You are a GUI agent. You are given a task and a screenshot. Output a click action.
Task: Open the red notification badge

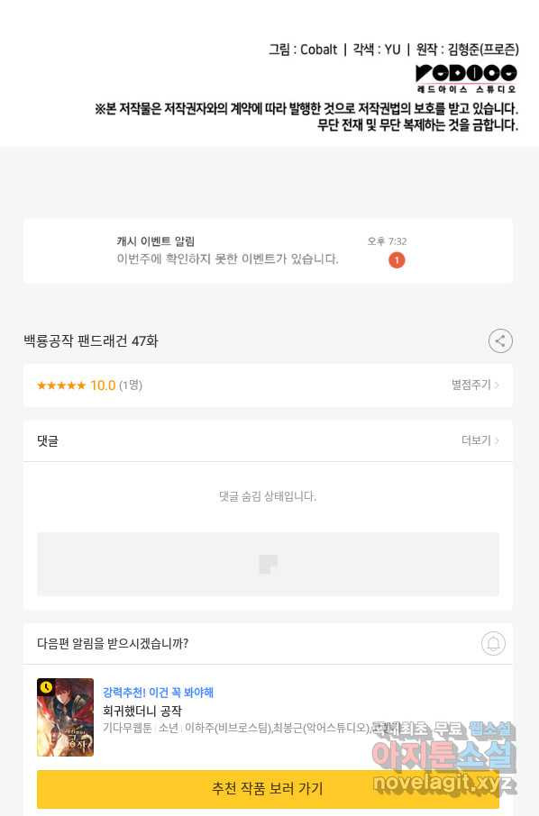[x=397, y=260]
